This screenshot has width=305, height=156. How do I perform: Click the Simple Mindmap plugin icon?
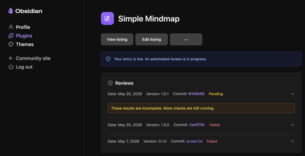coord(108,18)
